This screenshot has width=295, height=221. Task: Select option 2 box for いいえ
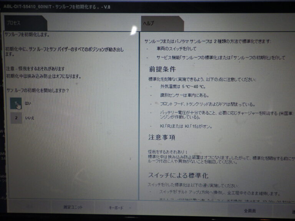pos(16,118)
